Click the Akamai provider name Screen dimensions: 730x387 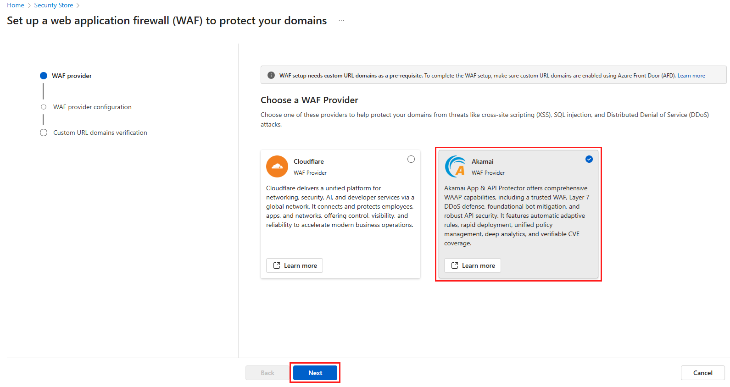[x=483, y=161]
